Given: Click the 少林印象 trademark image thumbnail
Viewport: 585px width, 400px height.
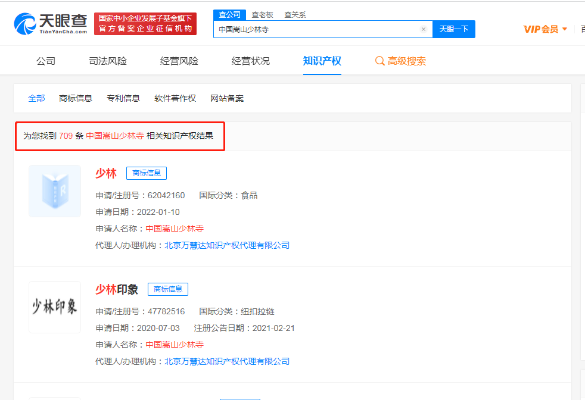Looking at the screenshot, I should tap(55, 307).
